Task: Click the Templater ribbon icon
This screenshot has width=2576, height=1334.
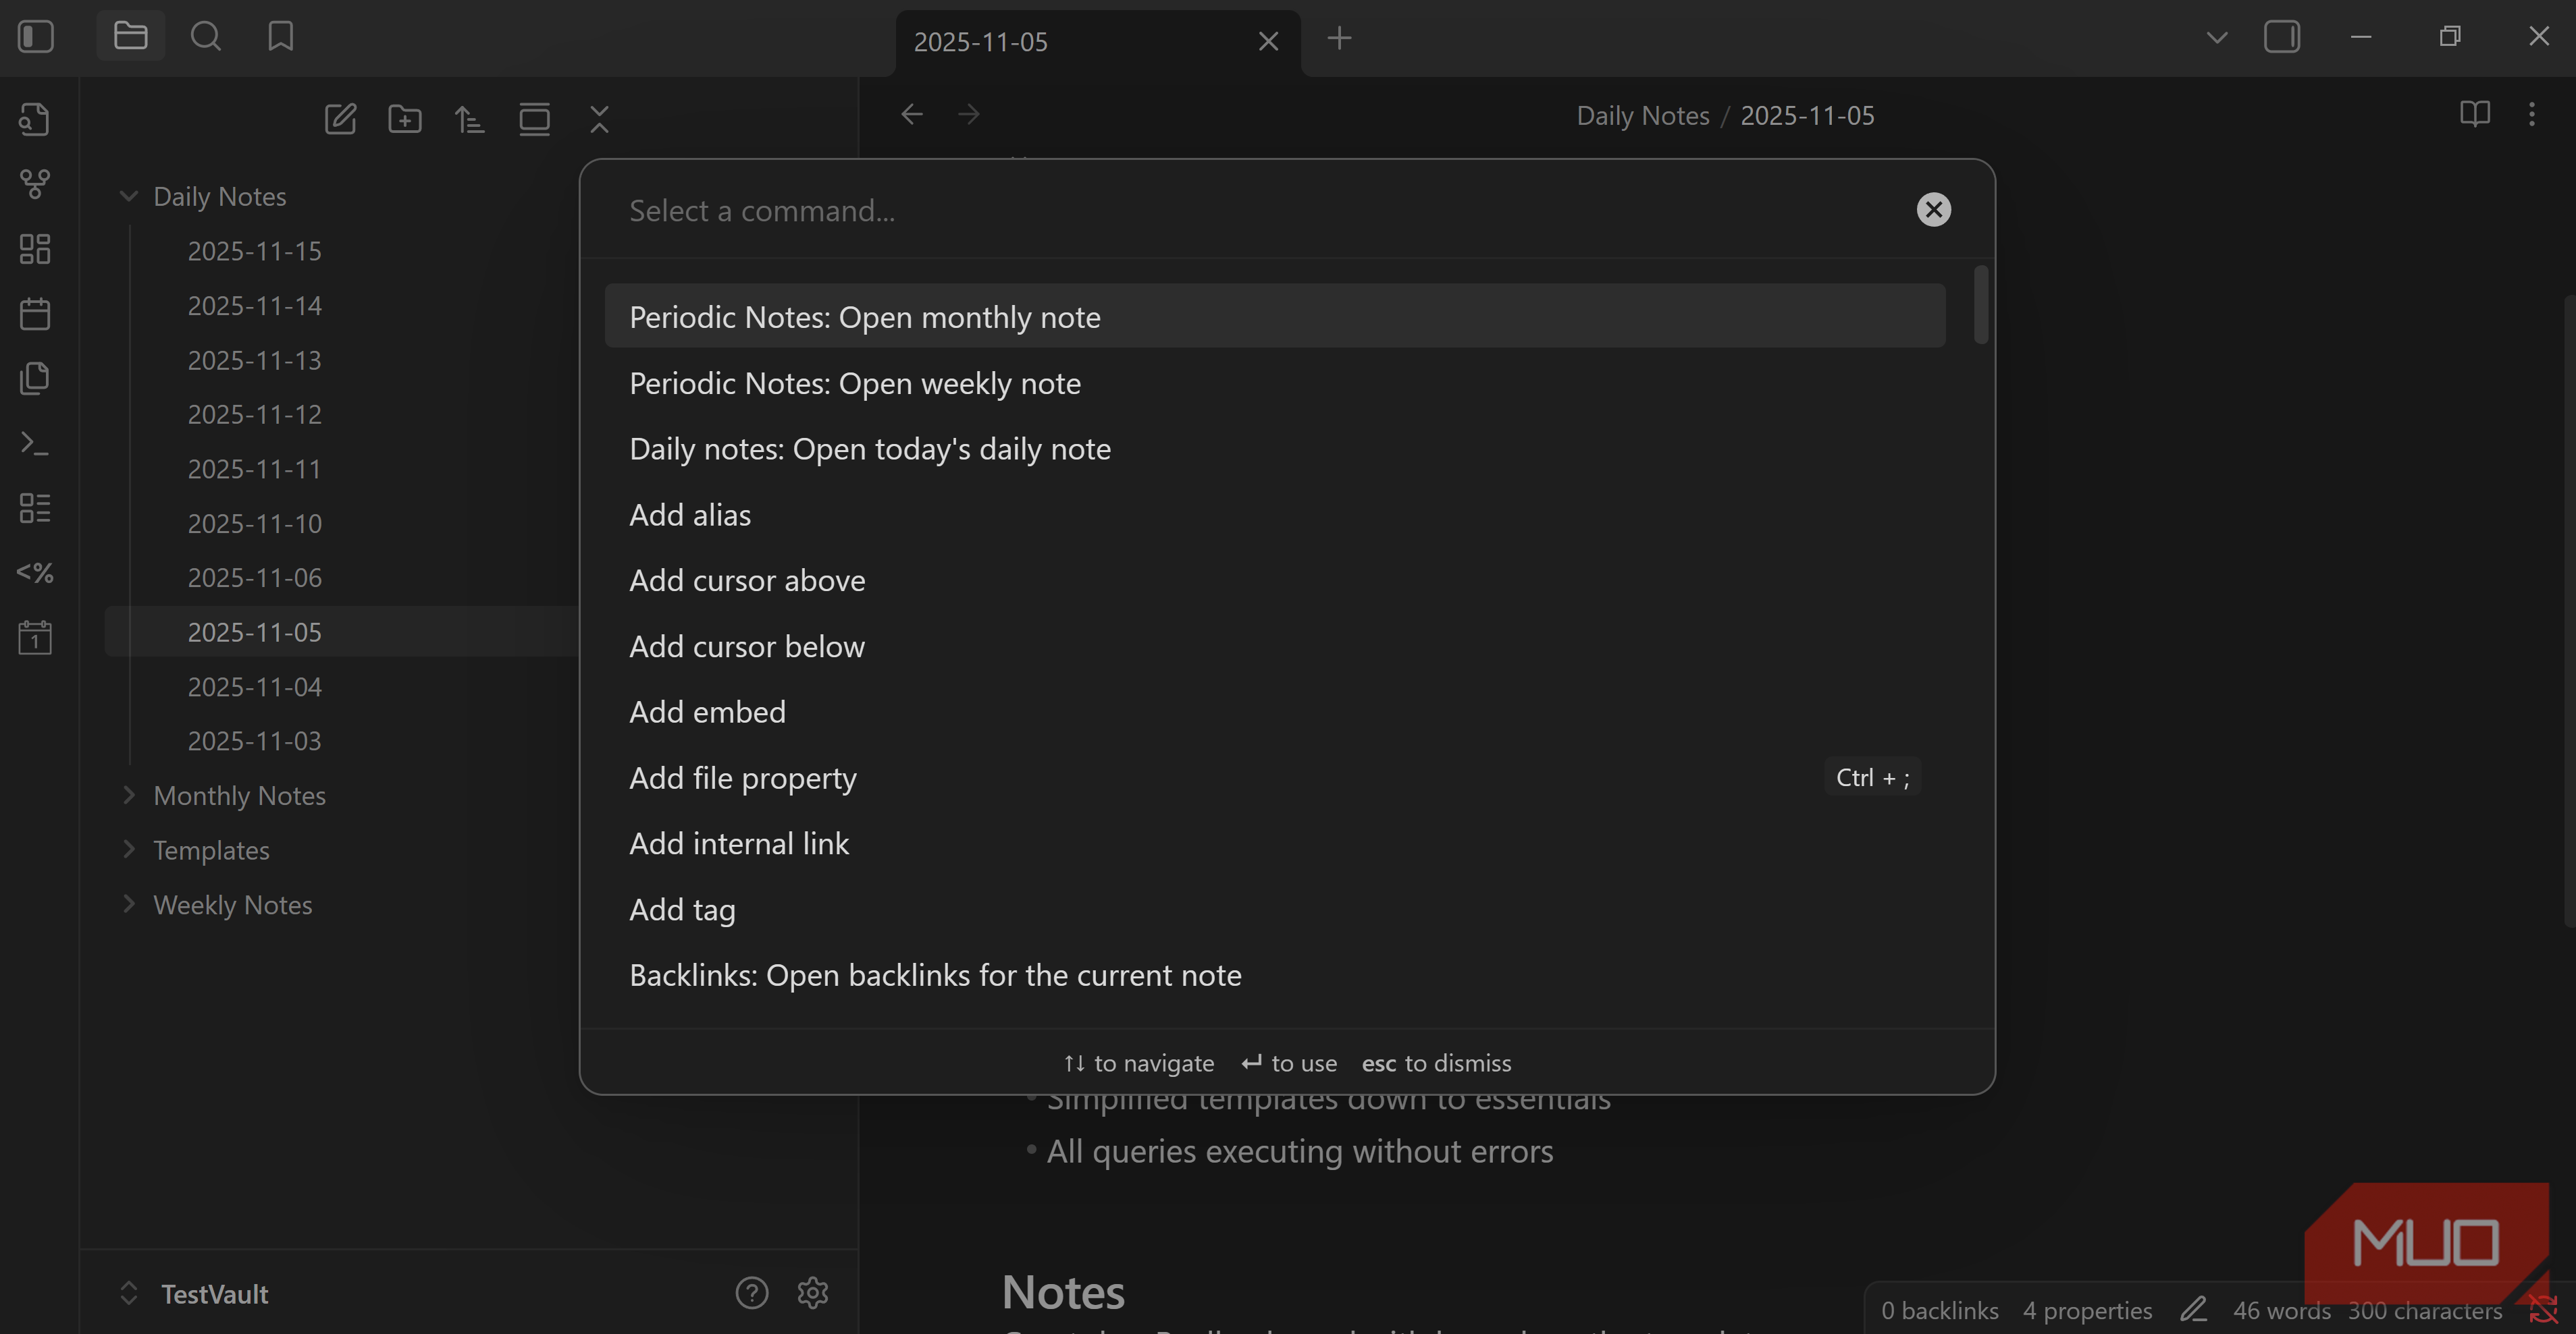Action: pyautogui.click(x=35, y=573)
